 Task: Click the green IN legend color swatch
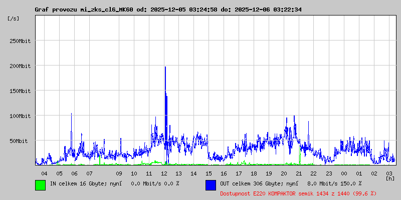(40, 184)
